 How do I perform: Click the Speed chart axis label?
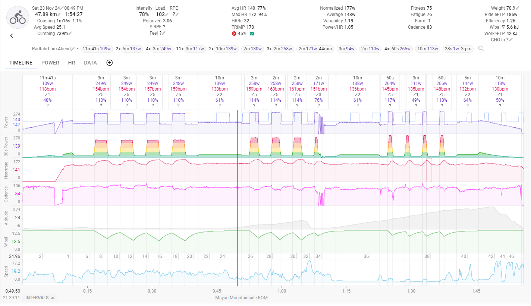(6, 271)
